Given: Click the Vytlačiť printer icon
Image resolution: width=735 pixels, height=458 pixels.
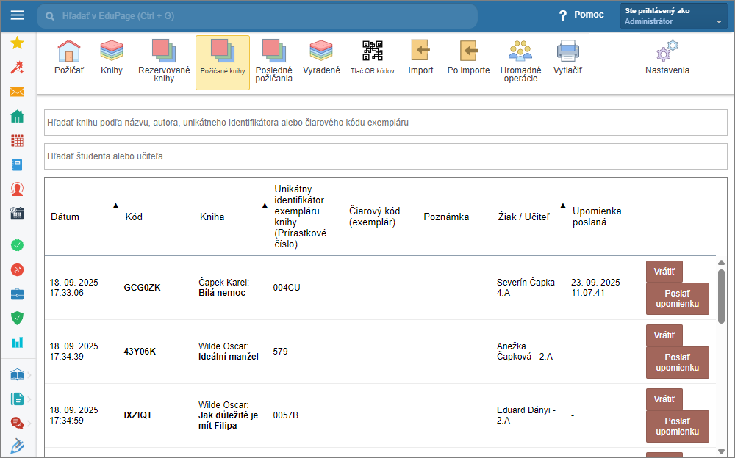Looking at the screenshot, I should [x=567, y=59].
